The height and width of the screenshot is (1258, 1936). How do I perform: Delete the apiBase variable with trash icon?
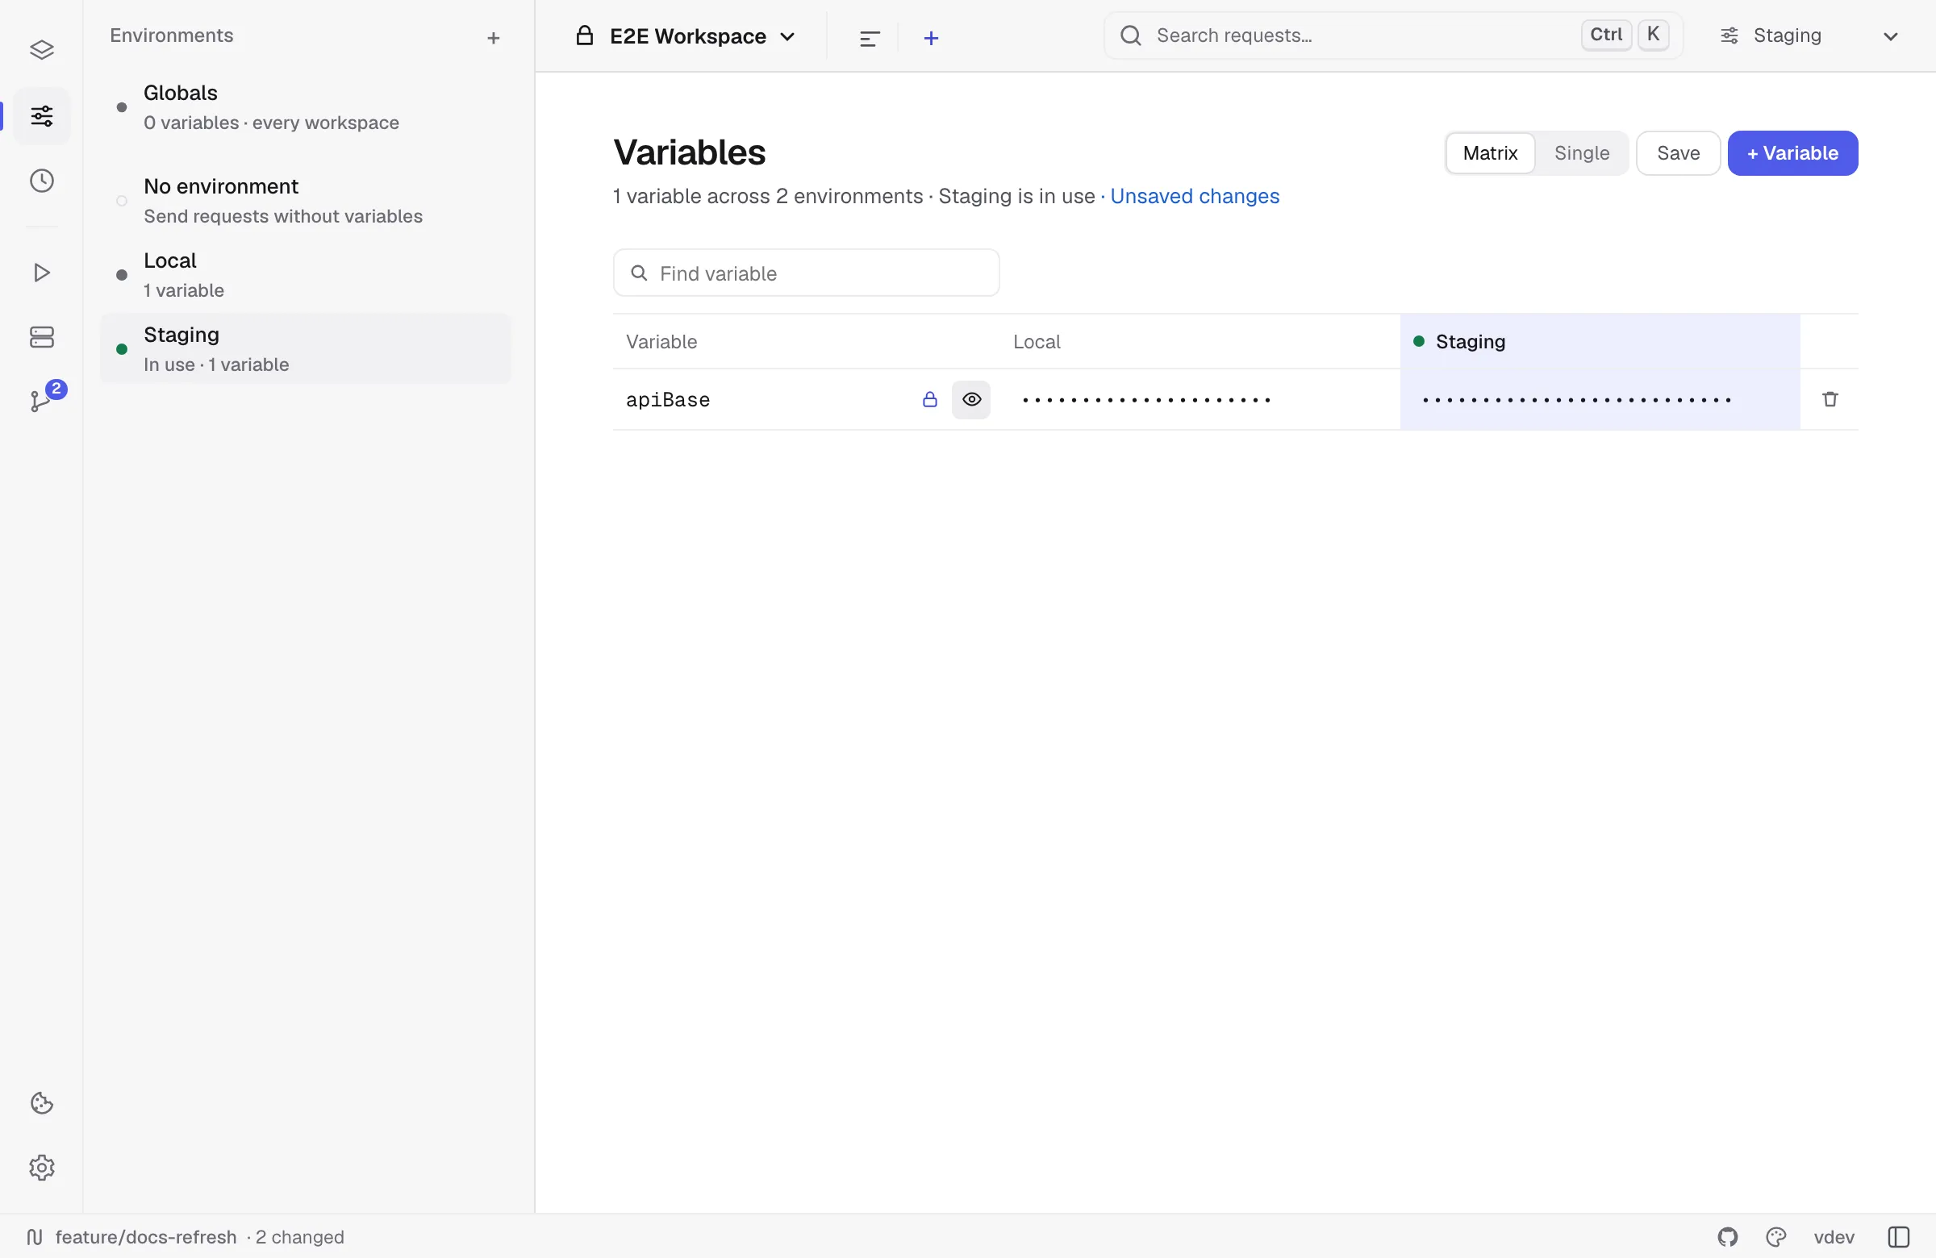[x=1830, y=399]
